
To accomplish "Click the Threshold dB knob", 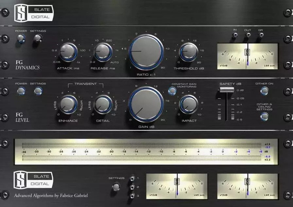I will pos(189,52).
